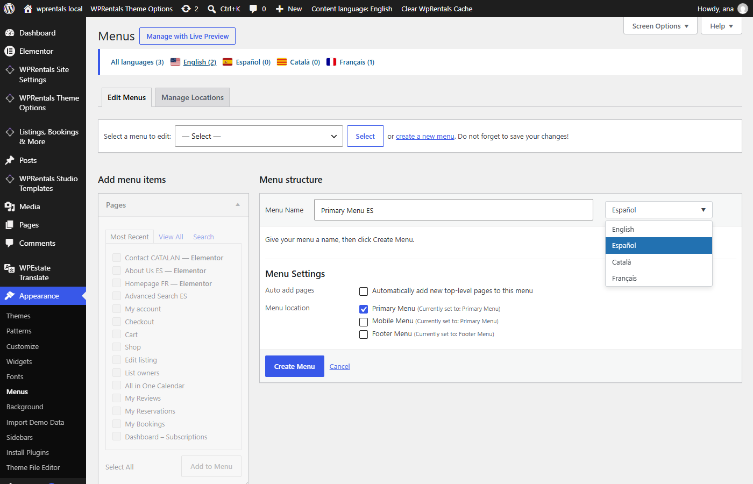Open the Help dropdown

click(721, 26)
